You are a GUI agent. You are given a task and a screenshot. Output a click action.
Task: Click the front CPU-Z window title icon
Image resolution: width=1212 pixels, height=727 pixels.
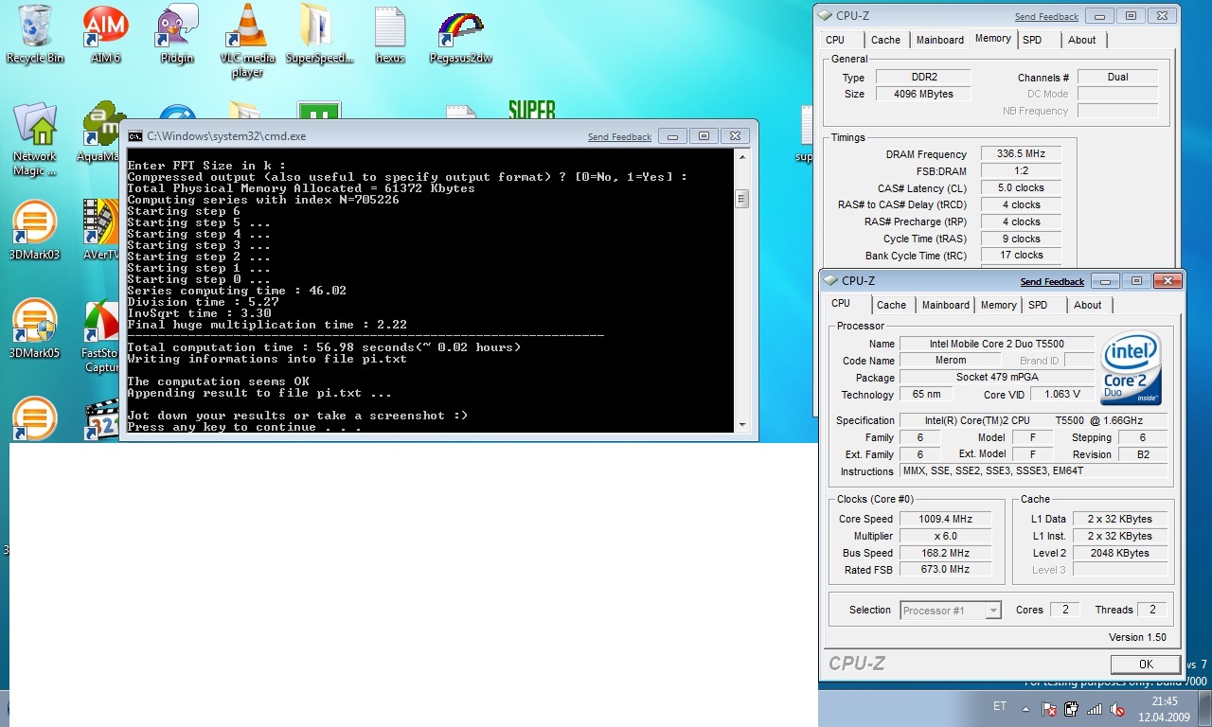click(x=830, y=281)
